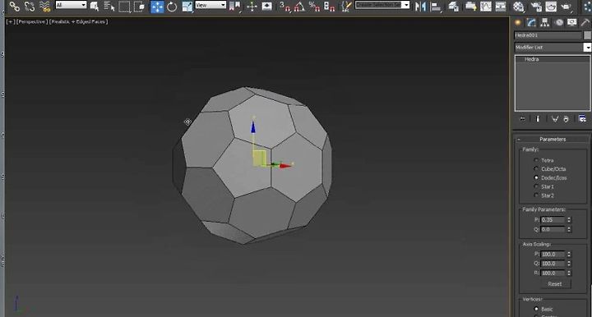Screen dimensions: 592x317
Task: Click the Axis Scaling R value field
Action: [x=553, y=273]
